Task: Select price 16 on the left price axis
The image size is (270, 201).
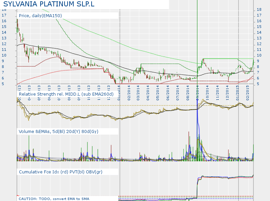Action: [4, 21]
